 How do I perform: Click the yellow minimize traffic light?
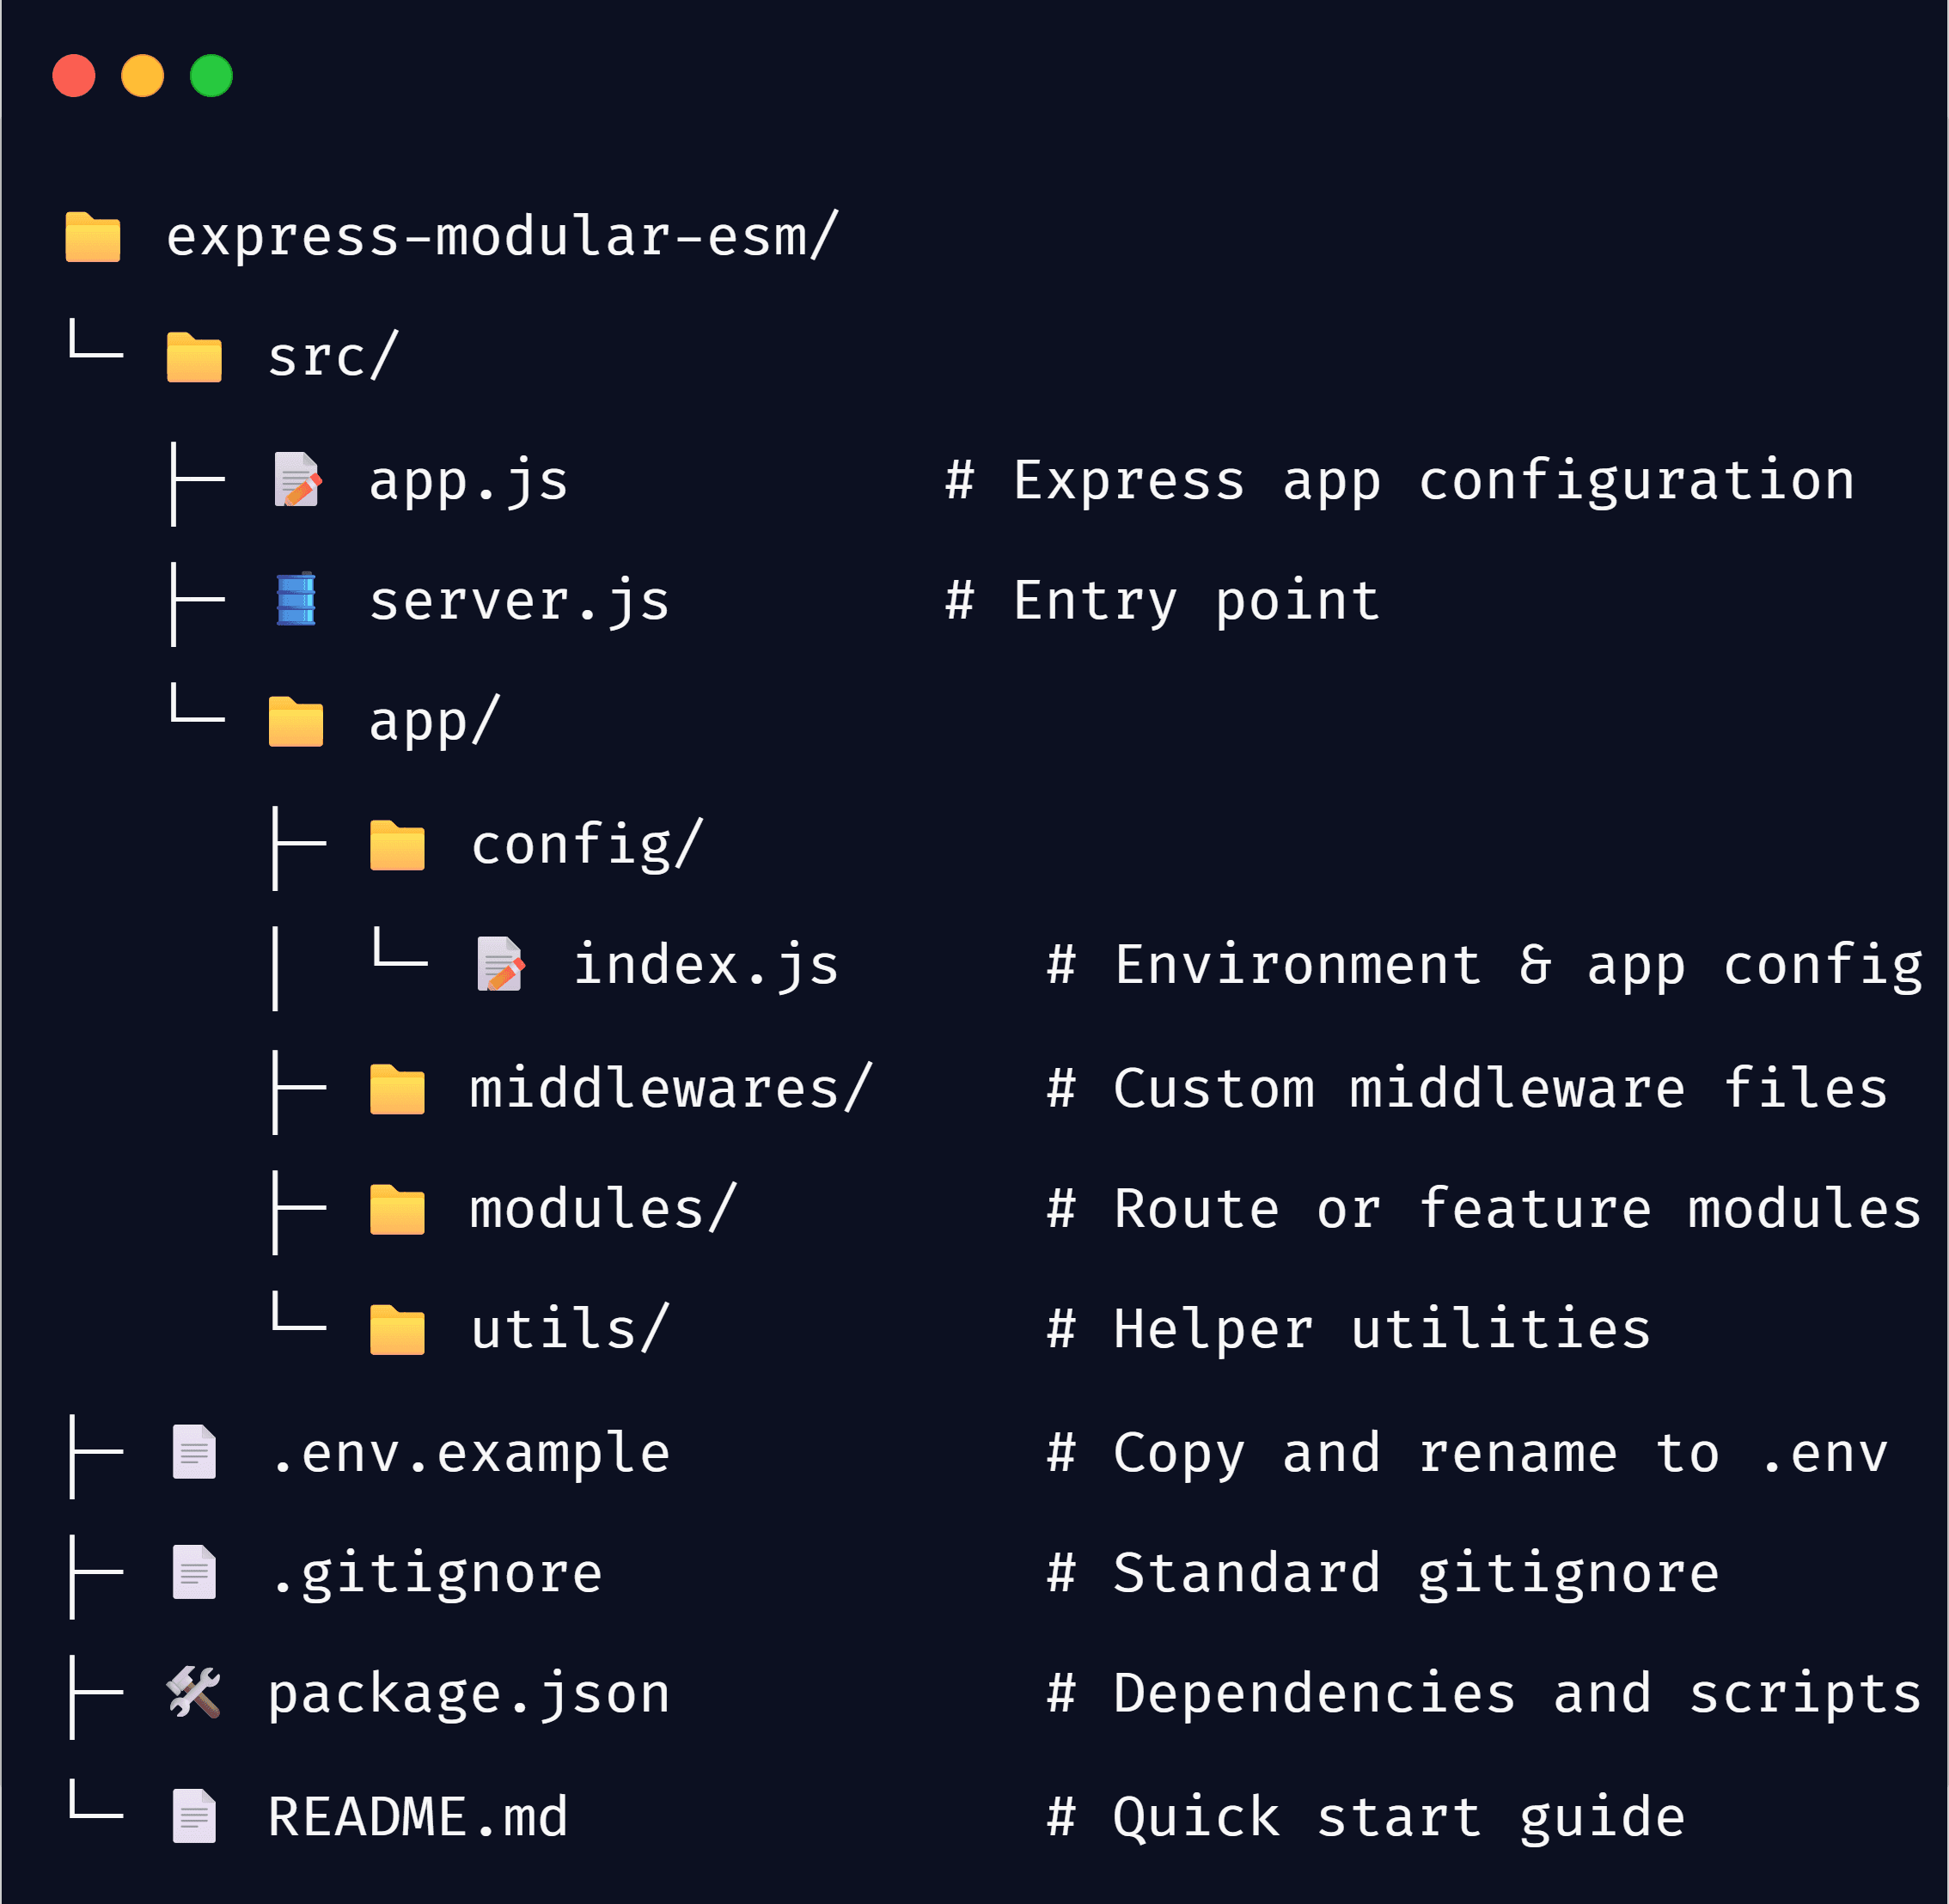142,75
